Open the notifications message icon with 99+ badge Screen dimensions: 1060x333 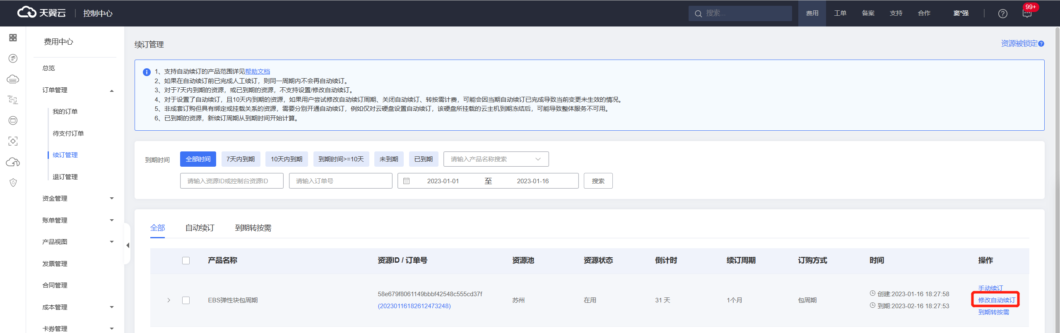(1027, 14)
